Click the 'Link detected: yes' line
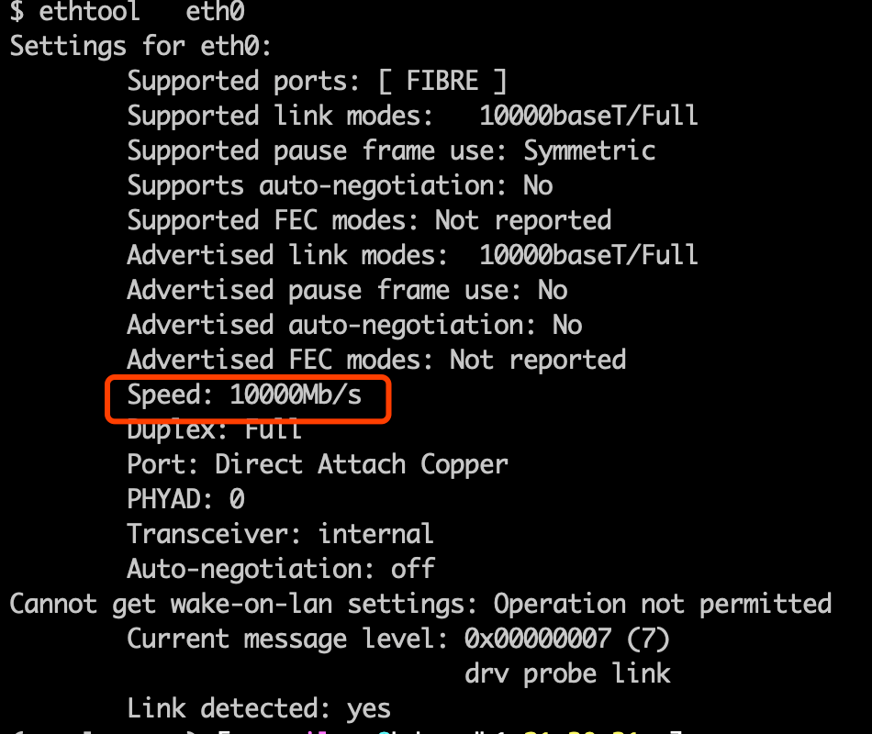Viewport: 872px width, 734px height. pos(259,708)
